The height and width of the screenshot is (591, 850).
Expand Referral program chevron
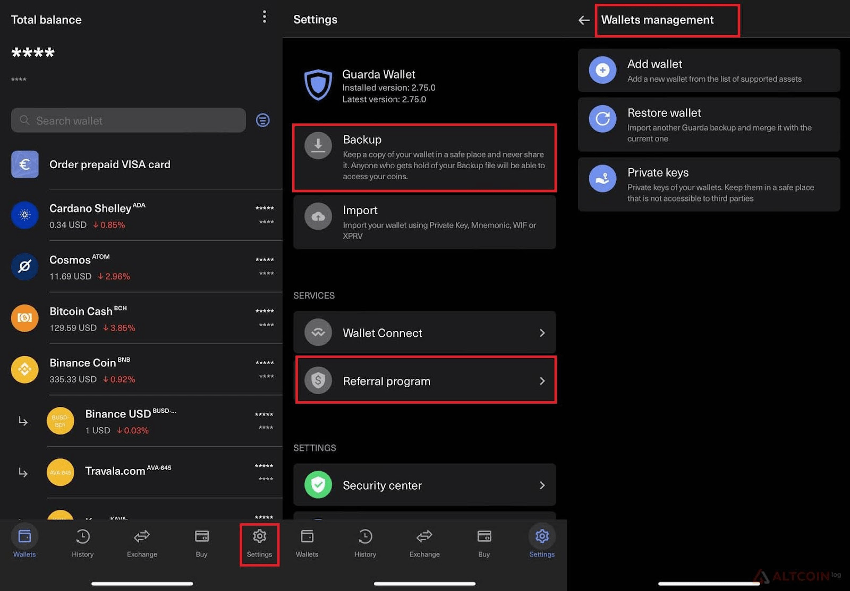pos(542,381)
